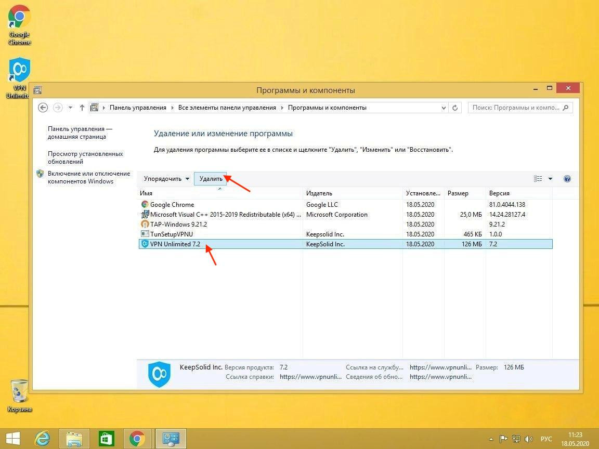
Task: Open the Windows Store taskbar icon
Action: [106, 439]
